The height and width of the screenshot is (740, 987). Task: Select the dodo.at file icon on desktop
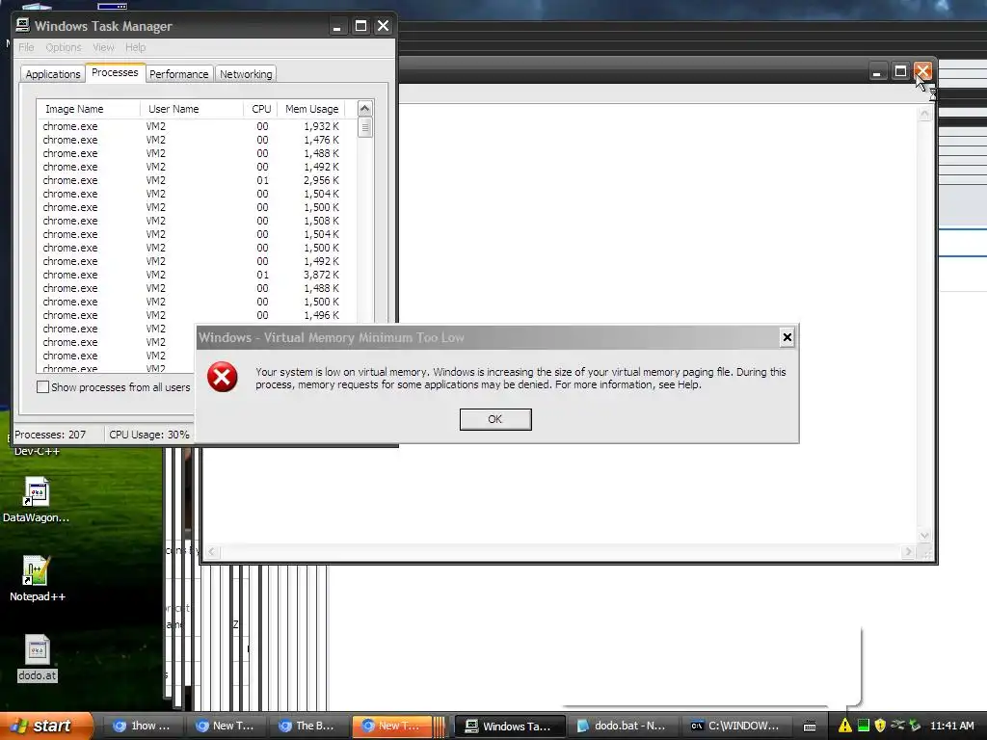click(x=38, y=658)
